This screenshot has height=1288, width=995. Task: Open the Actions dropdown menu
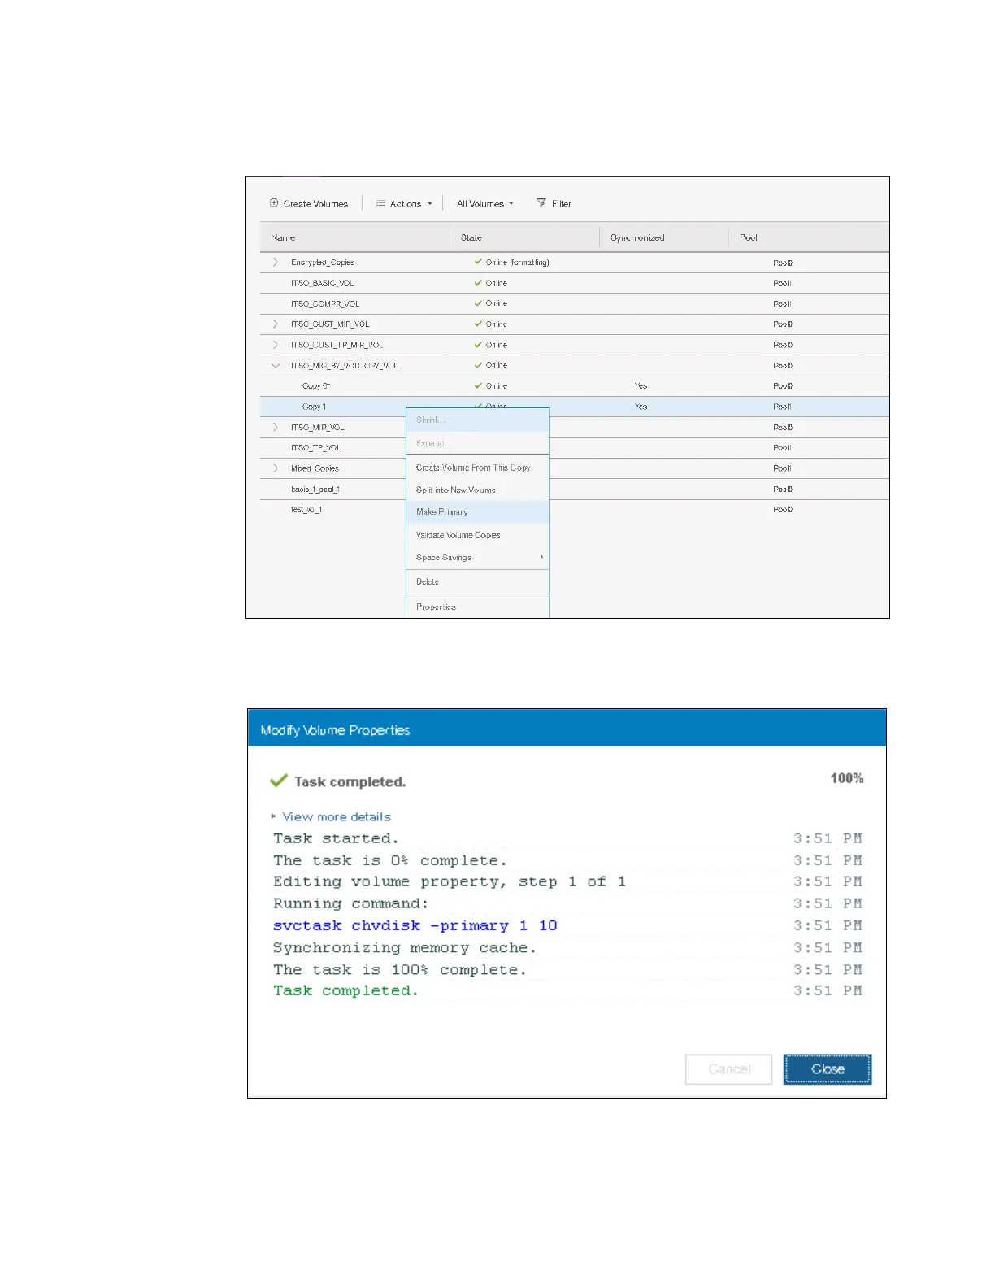404,203
